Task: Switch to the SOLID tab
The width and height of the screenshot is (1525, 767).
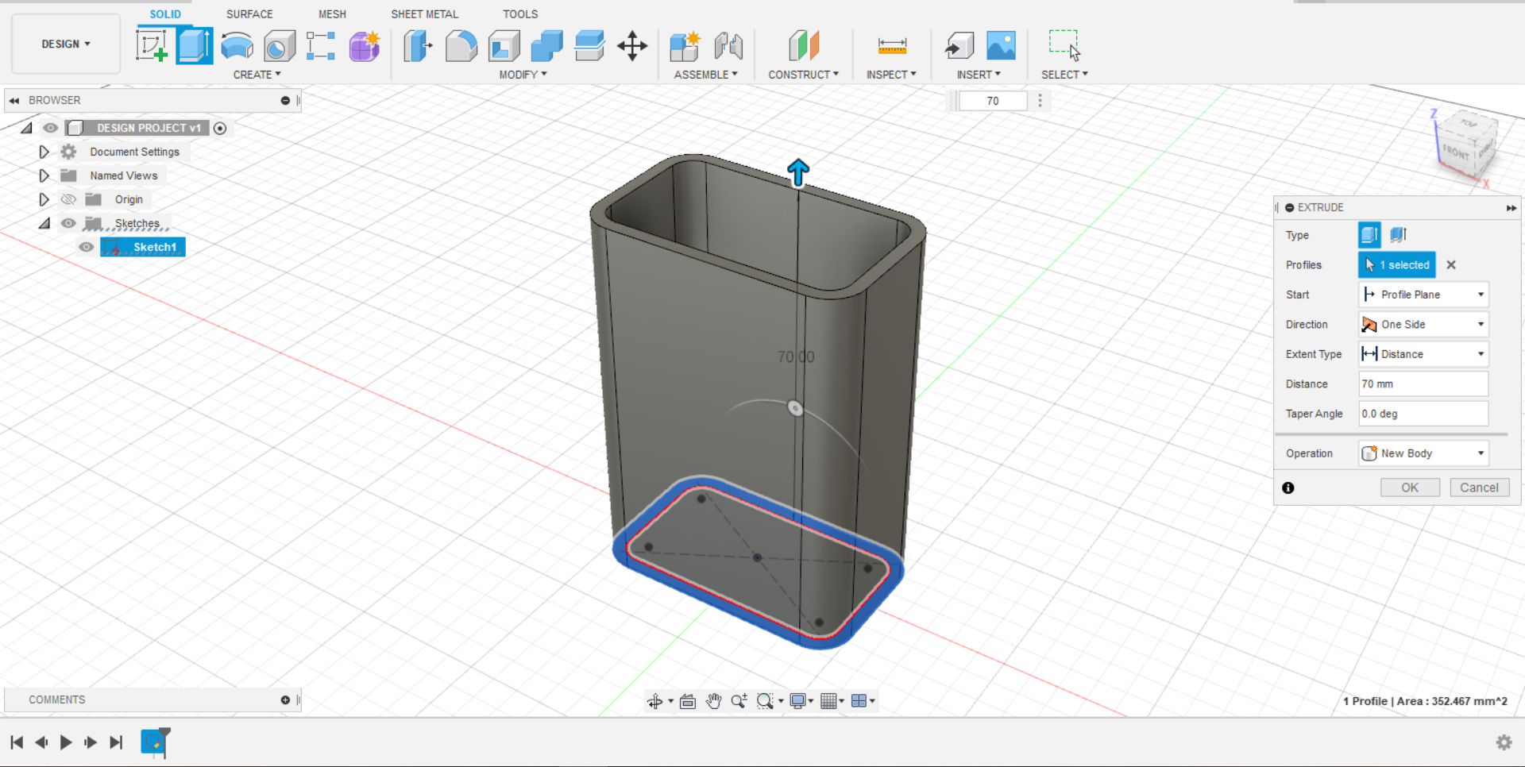Action: point(165,14)
